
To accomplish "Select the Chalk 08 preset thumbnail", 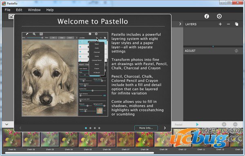I will (x=145, y=139).
